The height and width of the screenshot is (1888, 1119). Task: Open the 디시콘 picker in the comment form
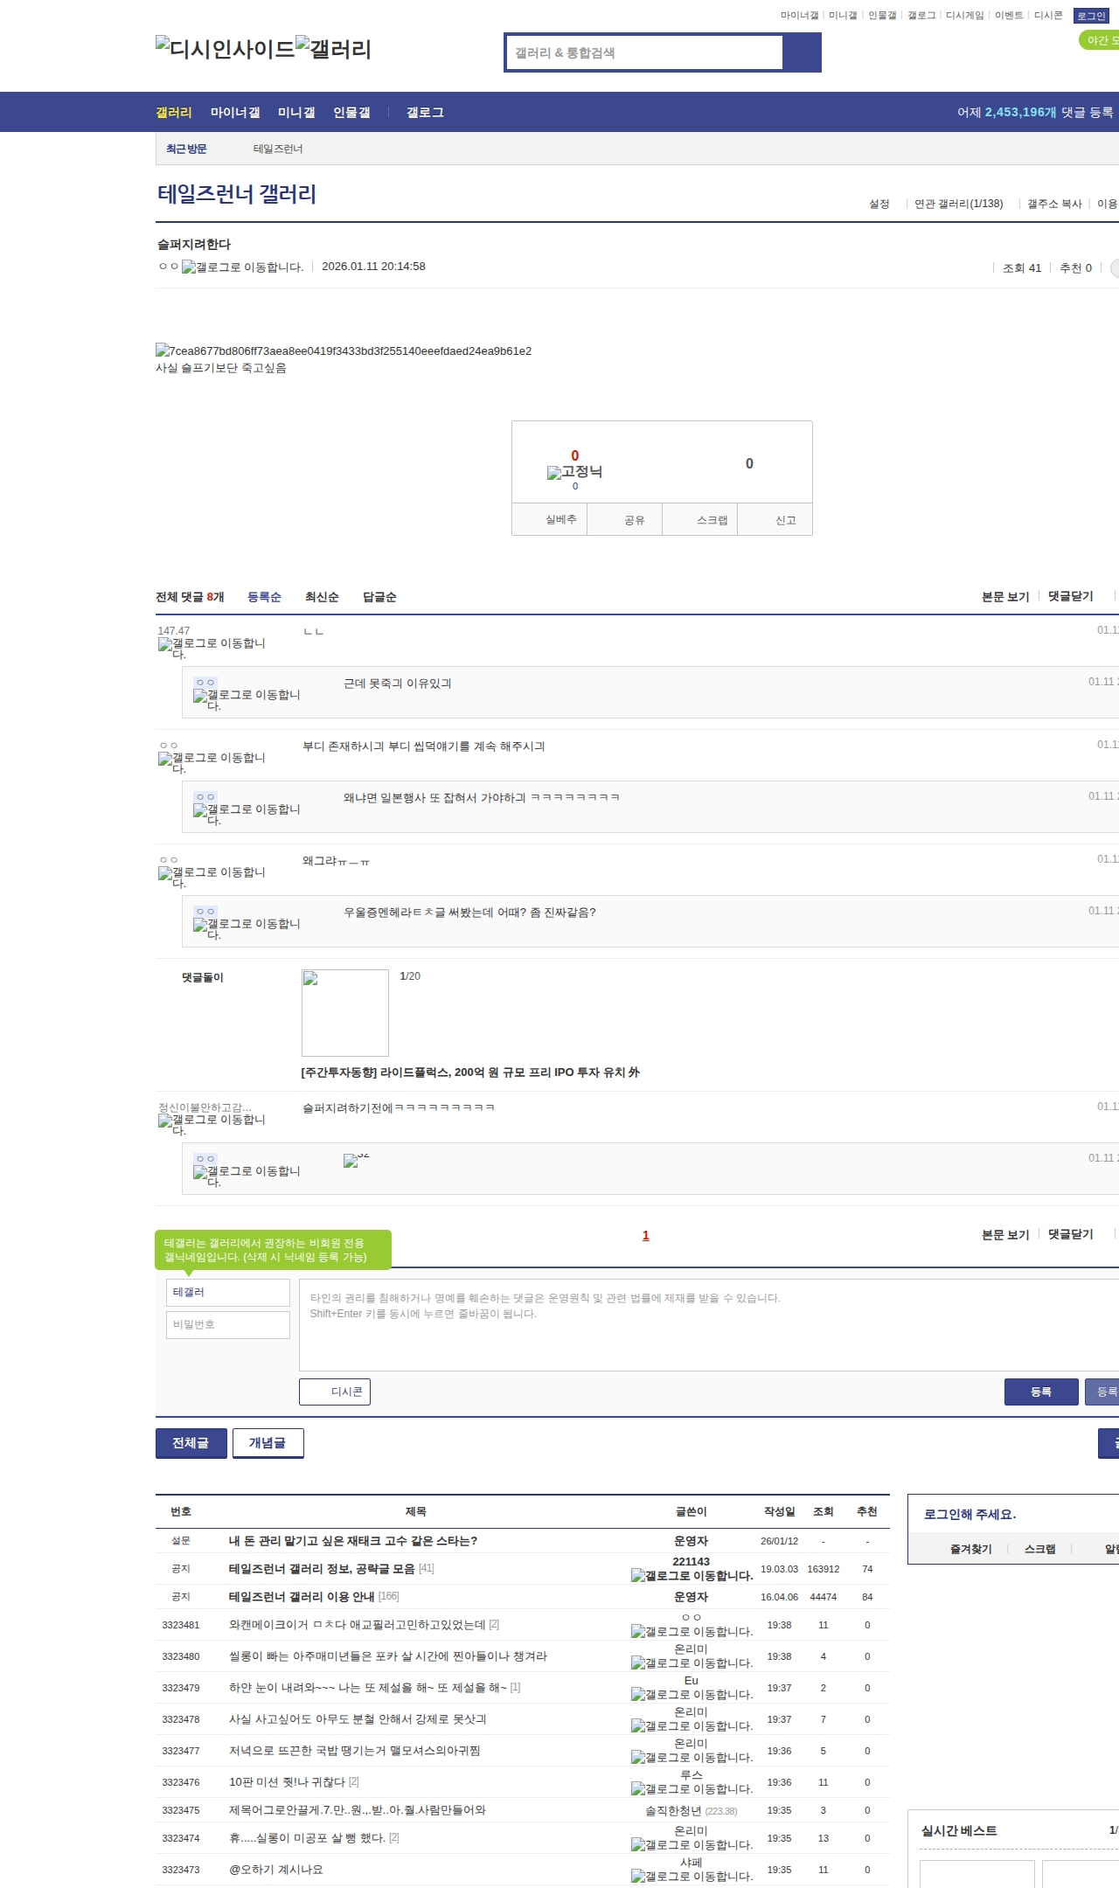pyautogui.click(x=335, y=1392)
